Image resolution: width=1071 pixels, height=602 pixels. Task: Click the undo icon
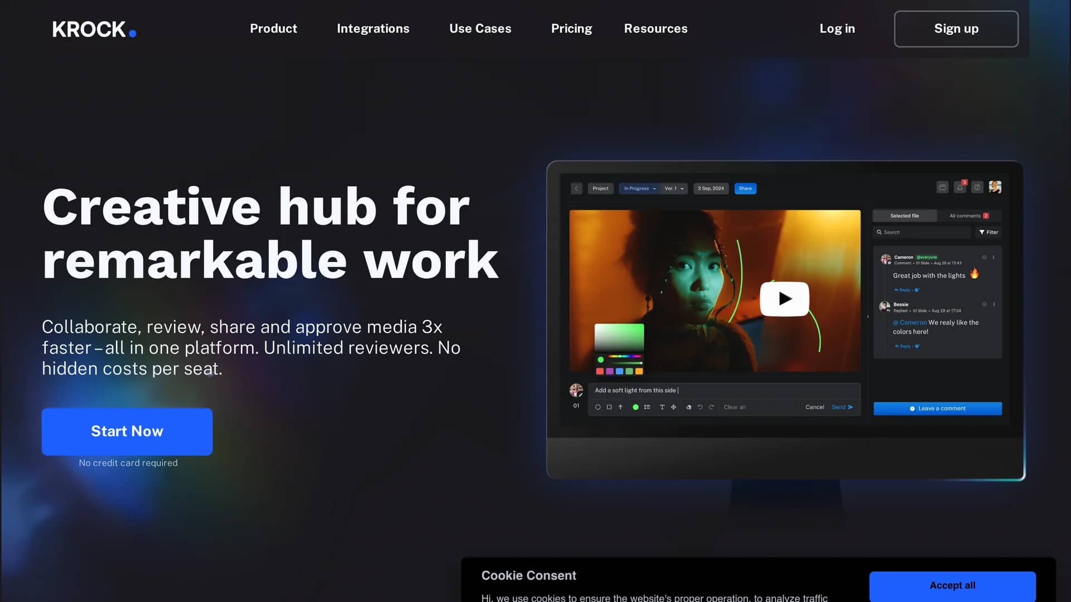tap(700, 407)
